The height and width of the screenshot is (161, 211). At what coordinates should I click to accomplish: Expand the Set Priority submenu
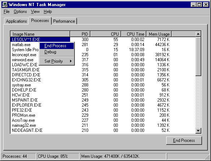click(x=57, y=61)
